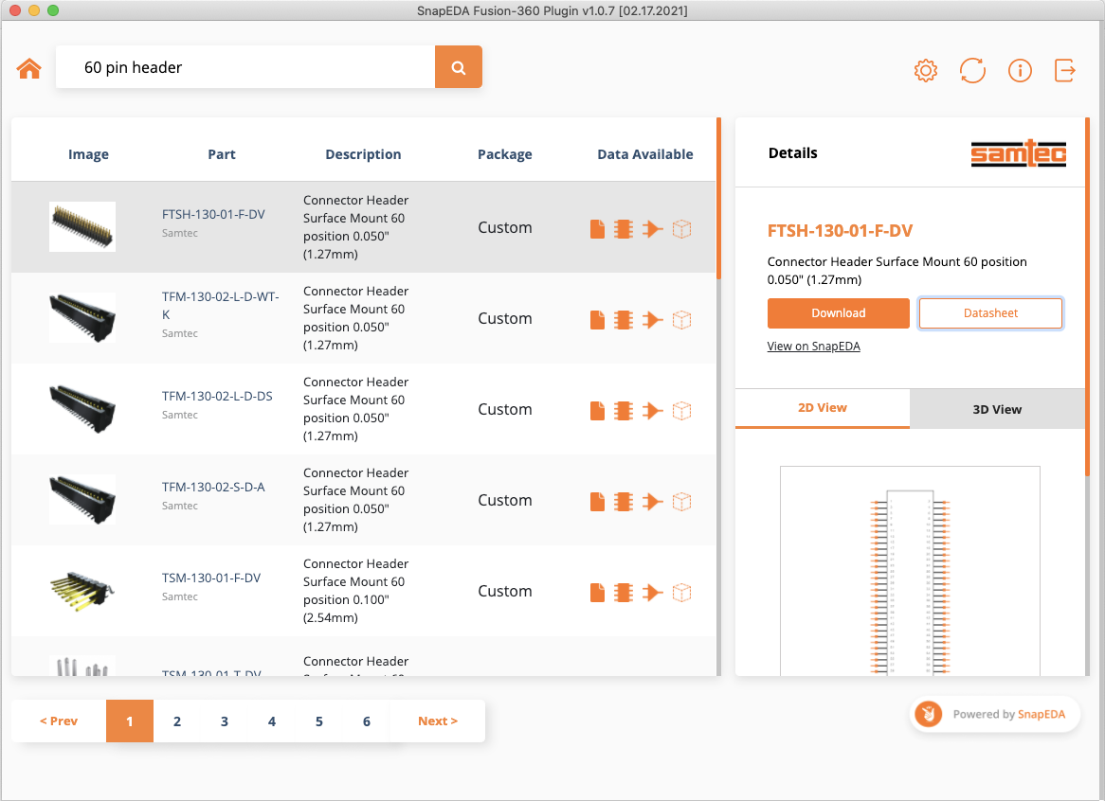Click the SnapEDA logo in the footer
Screen dimensions: 1105x801
(928, 714)
